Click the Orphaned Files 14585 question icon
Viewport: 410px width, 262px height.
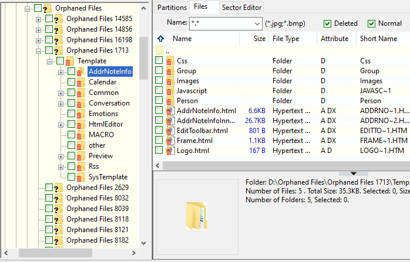point(58,19)
